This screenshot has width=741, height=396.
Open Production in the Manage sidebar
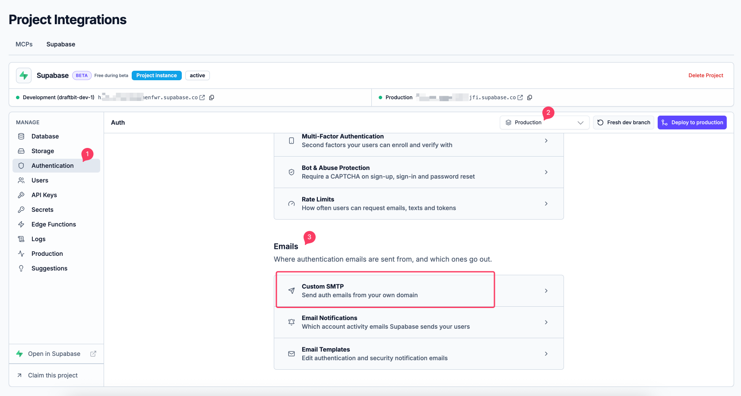[56, 254]
